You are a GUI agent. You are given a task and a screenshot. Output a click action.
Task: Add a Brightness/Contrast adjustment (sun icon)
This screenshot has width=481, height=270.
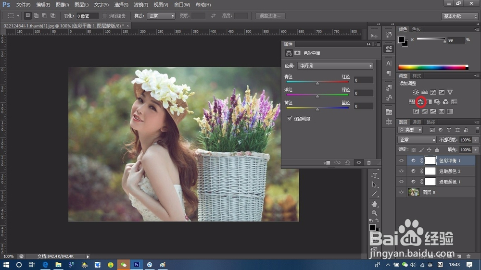point(416,92)
